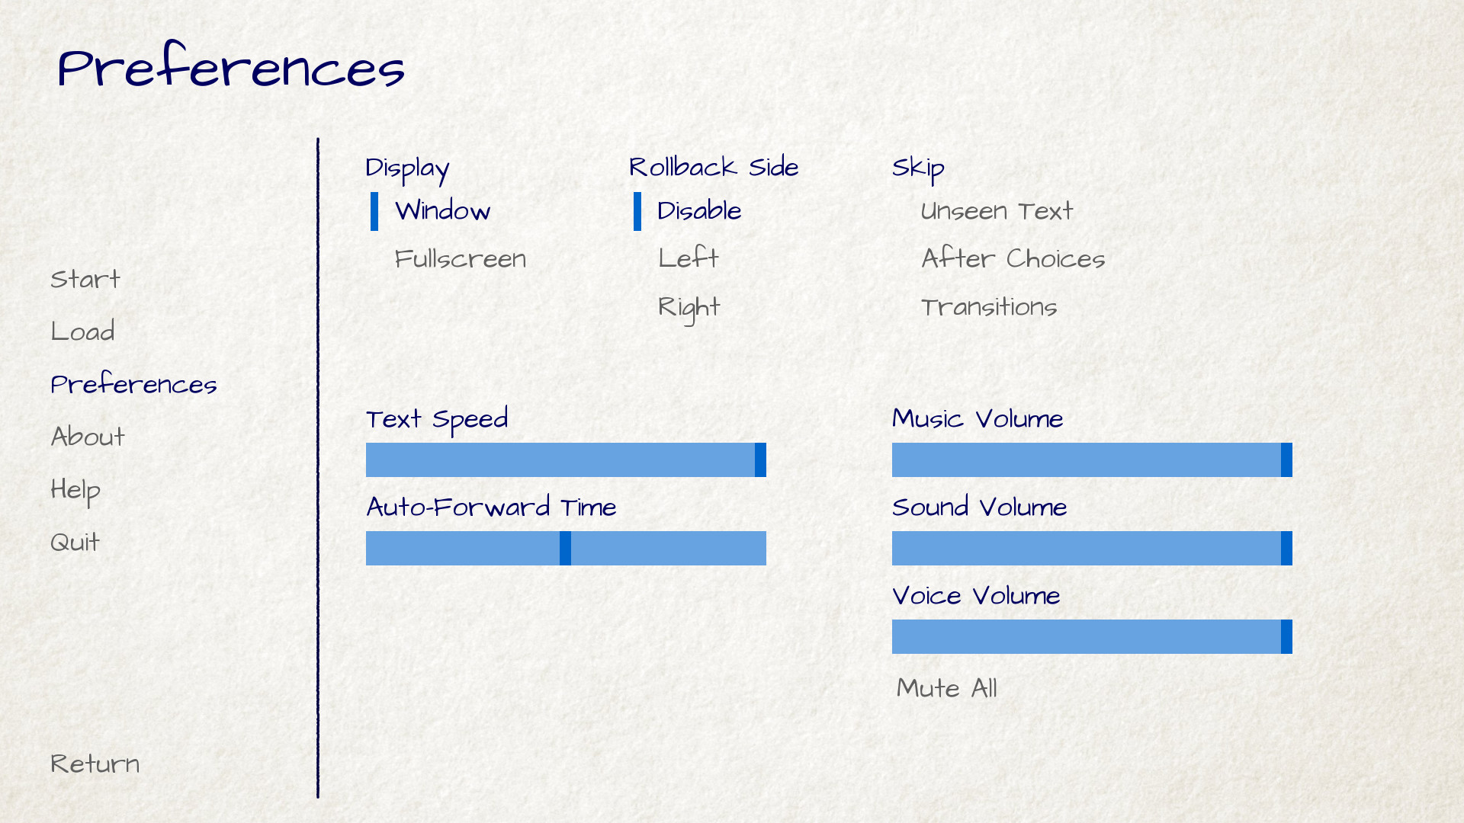Select Right rollback side
This screenshot has height=823, width=1464.
pos(688,306)
